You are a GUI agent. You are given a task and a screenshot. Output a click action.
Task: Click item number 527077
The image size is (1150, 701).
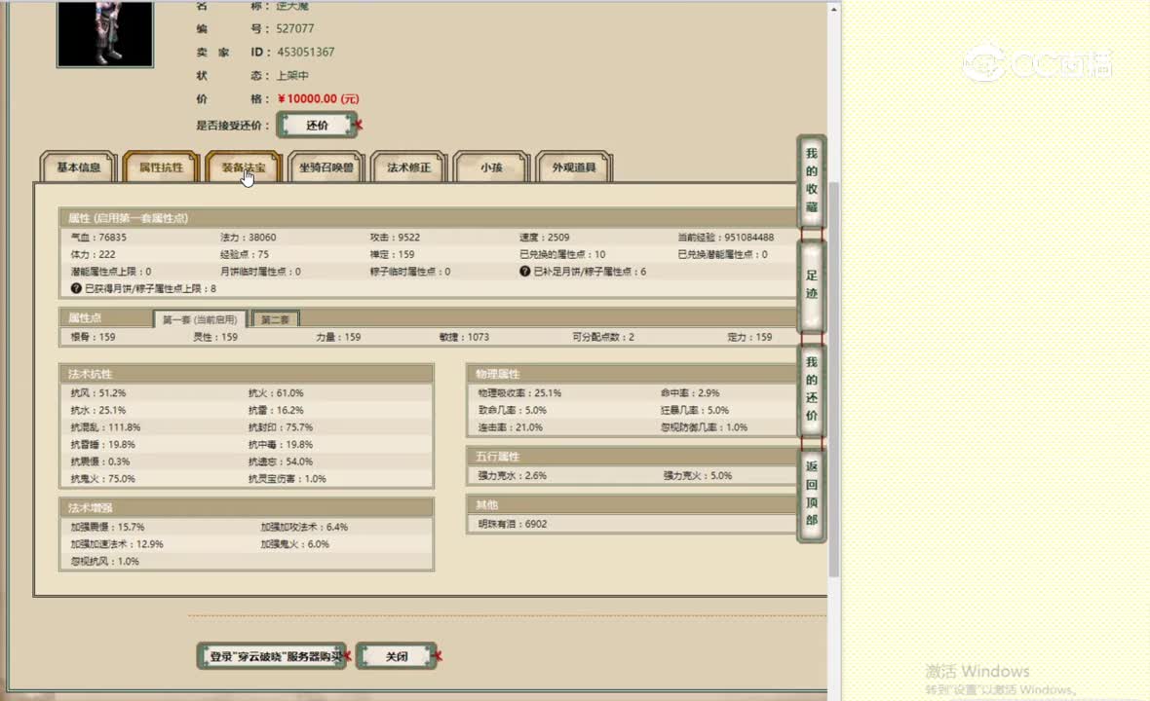pyautogui.click(x=295, y=28)
